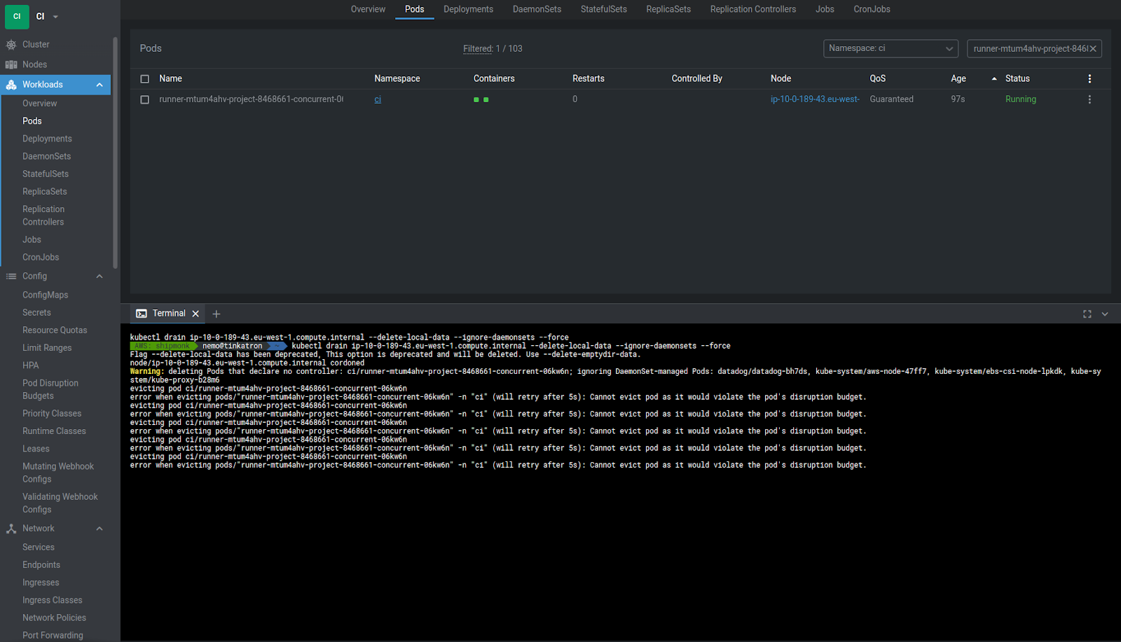The width and height of the screenshot is (1121, 642).
Task: Collapse the Config section chevron
Action: pyautogui.click(x=99, y=277)
